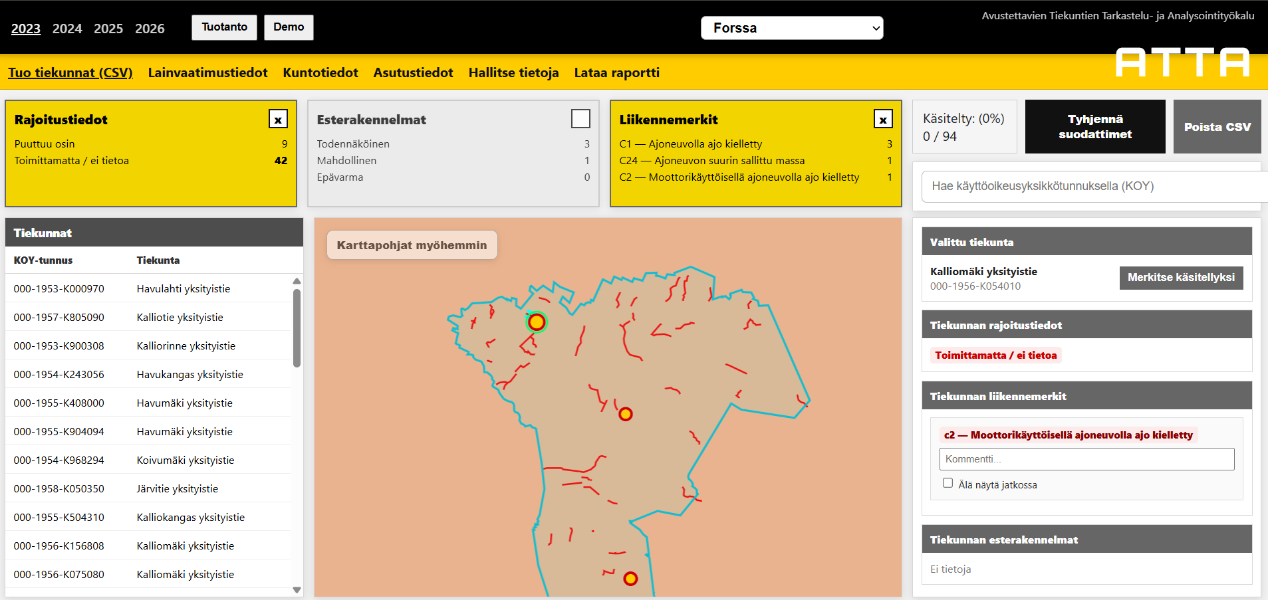Viewport: 1268px width, 600px height.
Task: Click the Tiekunta column header
Action: tap(158, 260)
